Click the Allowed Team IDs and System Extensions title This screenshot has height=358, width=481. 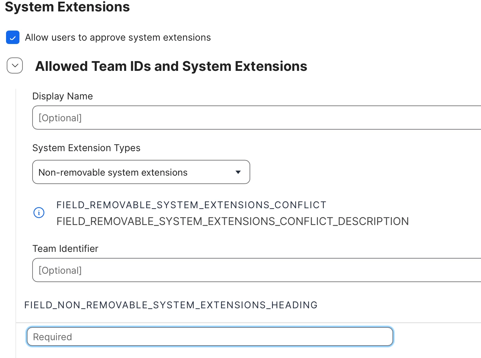[171, 66]
